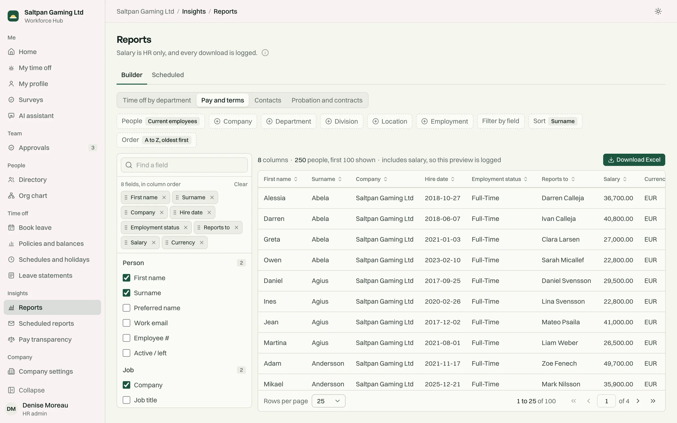Remove the Salary field chip
This screenshot has height=423, width=677.
pyautogui.click(x=153, y=243)
